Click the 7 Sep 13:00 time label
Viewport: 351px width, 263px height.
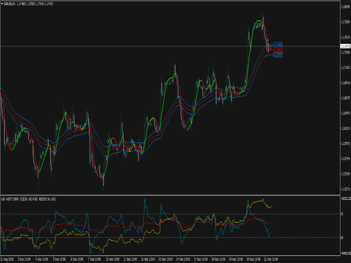(94, 259)
